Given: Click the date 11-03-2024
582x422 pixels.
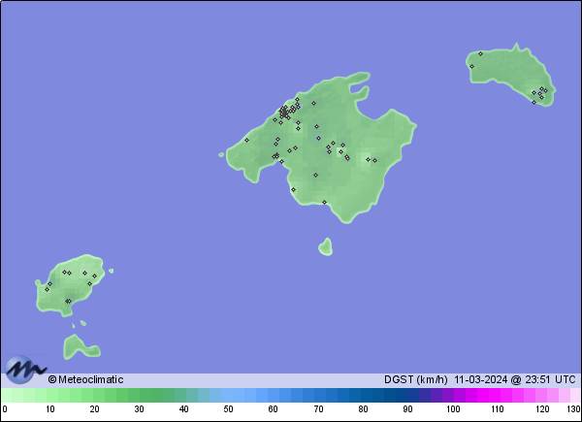Looking at the screenshot, I should tap(481, 379).
